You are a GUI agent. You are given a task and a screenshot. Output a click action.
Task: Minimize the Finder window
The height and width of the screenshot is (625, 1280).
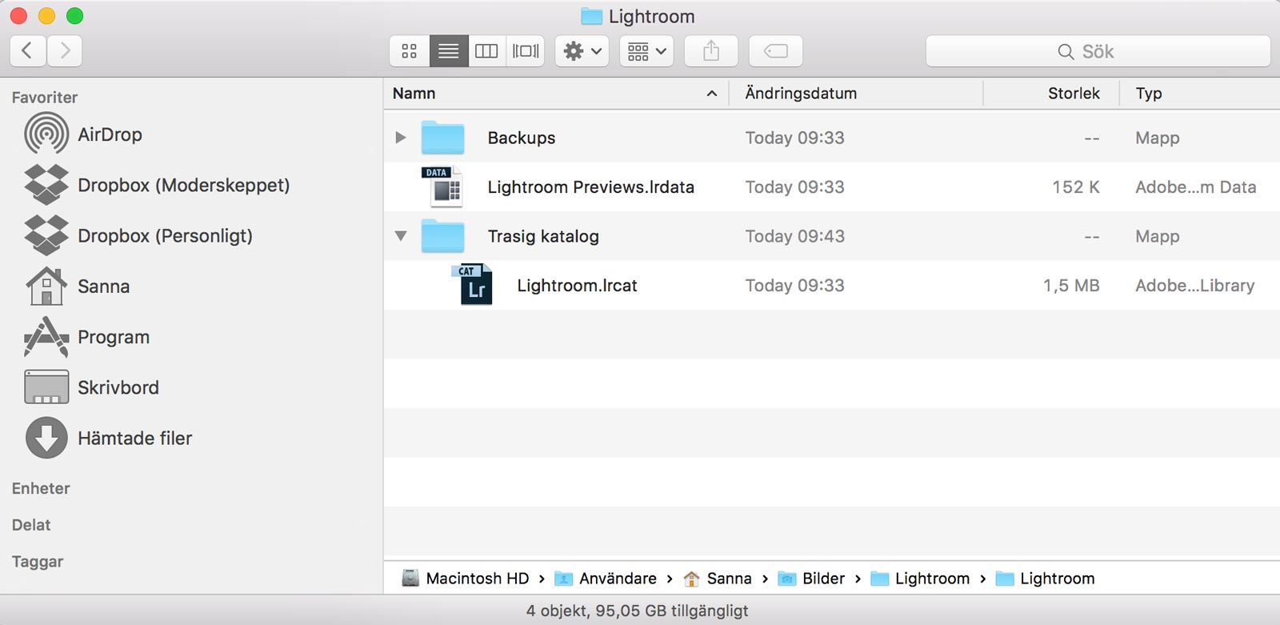pos(46,16)
